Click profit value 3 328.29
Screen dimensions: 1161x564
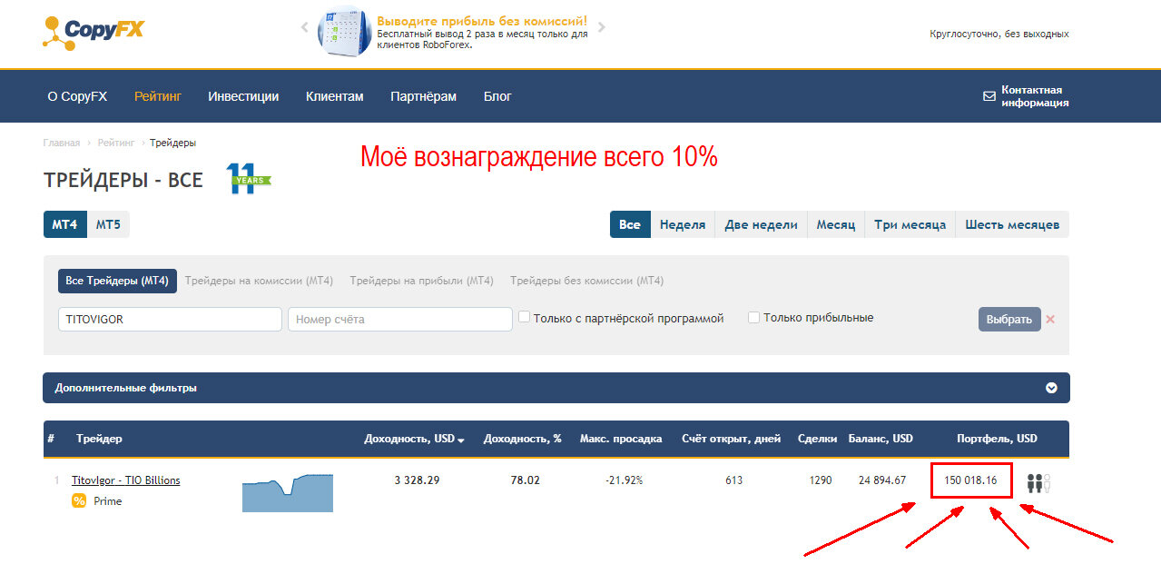pos(417,480)
